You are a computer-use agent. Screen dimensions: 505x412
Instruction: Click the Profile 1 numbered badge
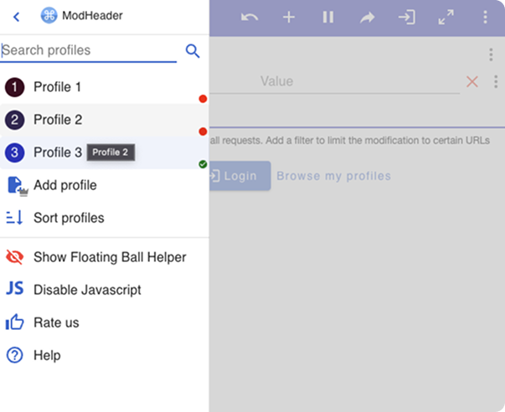(x=14, y=87)
